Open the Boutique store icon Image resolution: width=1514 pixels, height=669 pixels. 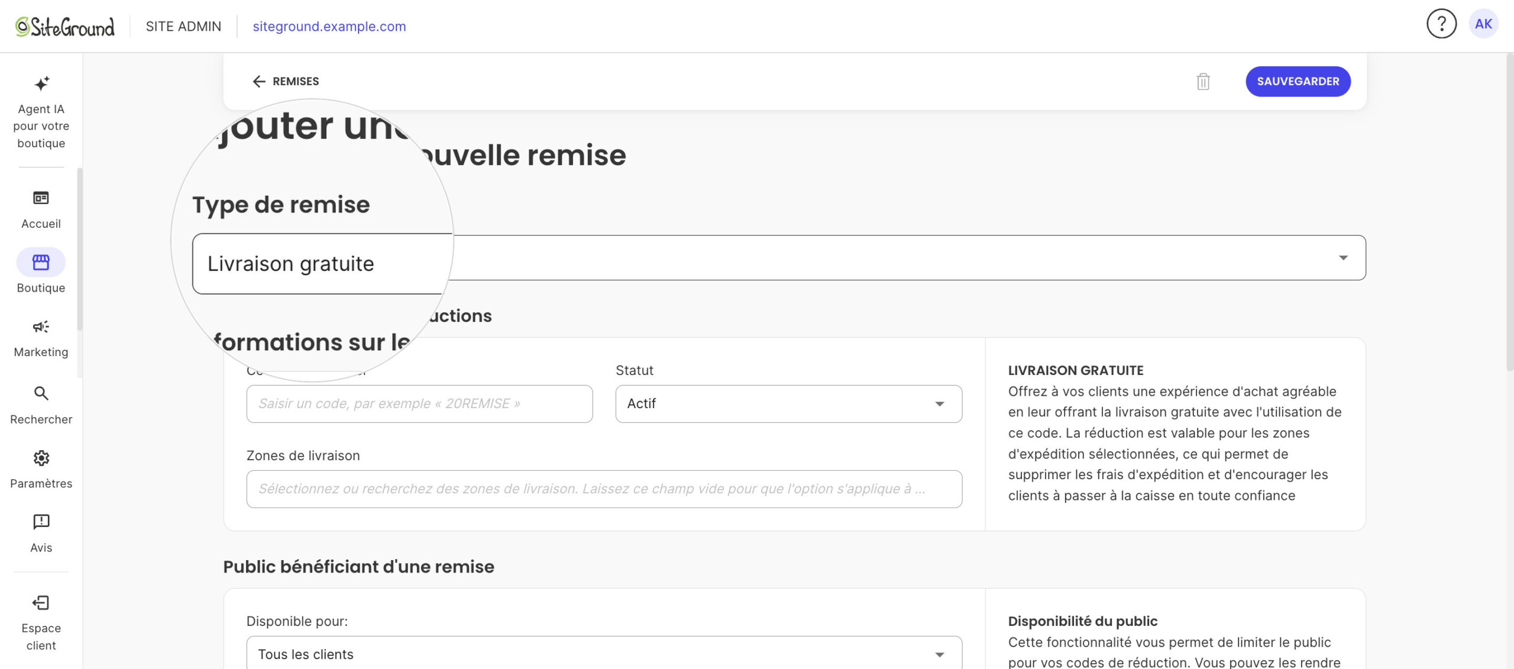coord(41,262)
